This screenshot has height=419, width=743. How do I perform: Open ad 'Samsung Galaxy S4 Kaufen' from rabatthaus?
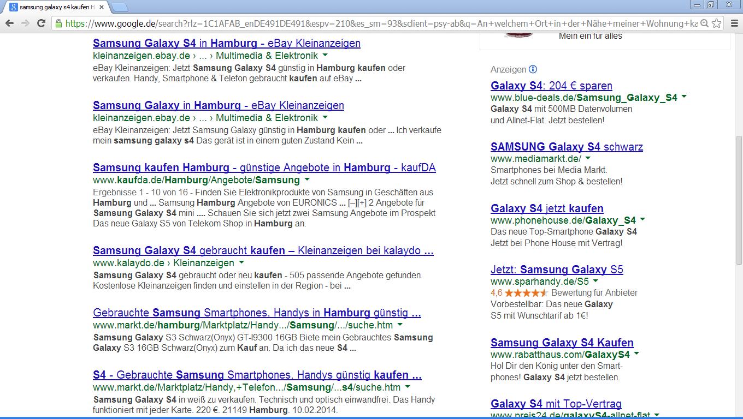[x=562, y=343]
